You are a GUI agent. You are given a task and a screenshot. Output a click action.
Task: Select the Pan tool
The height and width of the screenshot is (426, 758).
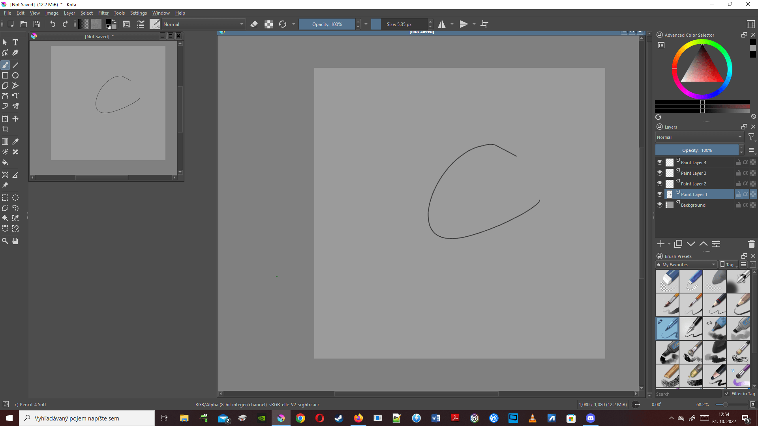coord(15,241)
